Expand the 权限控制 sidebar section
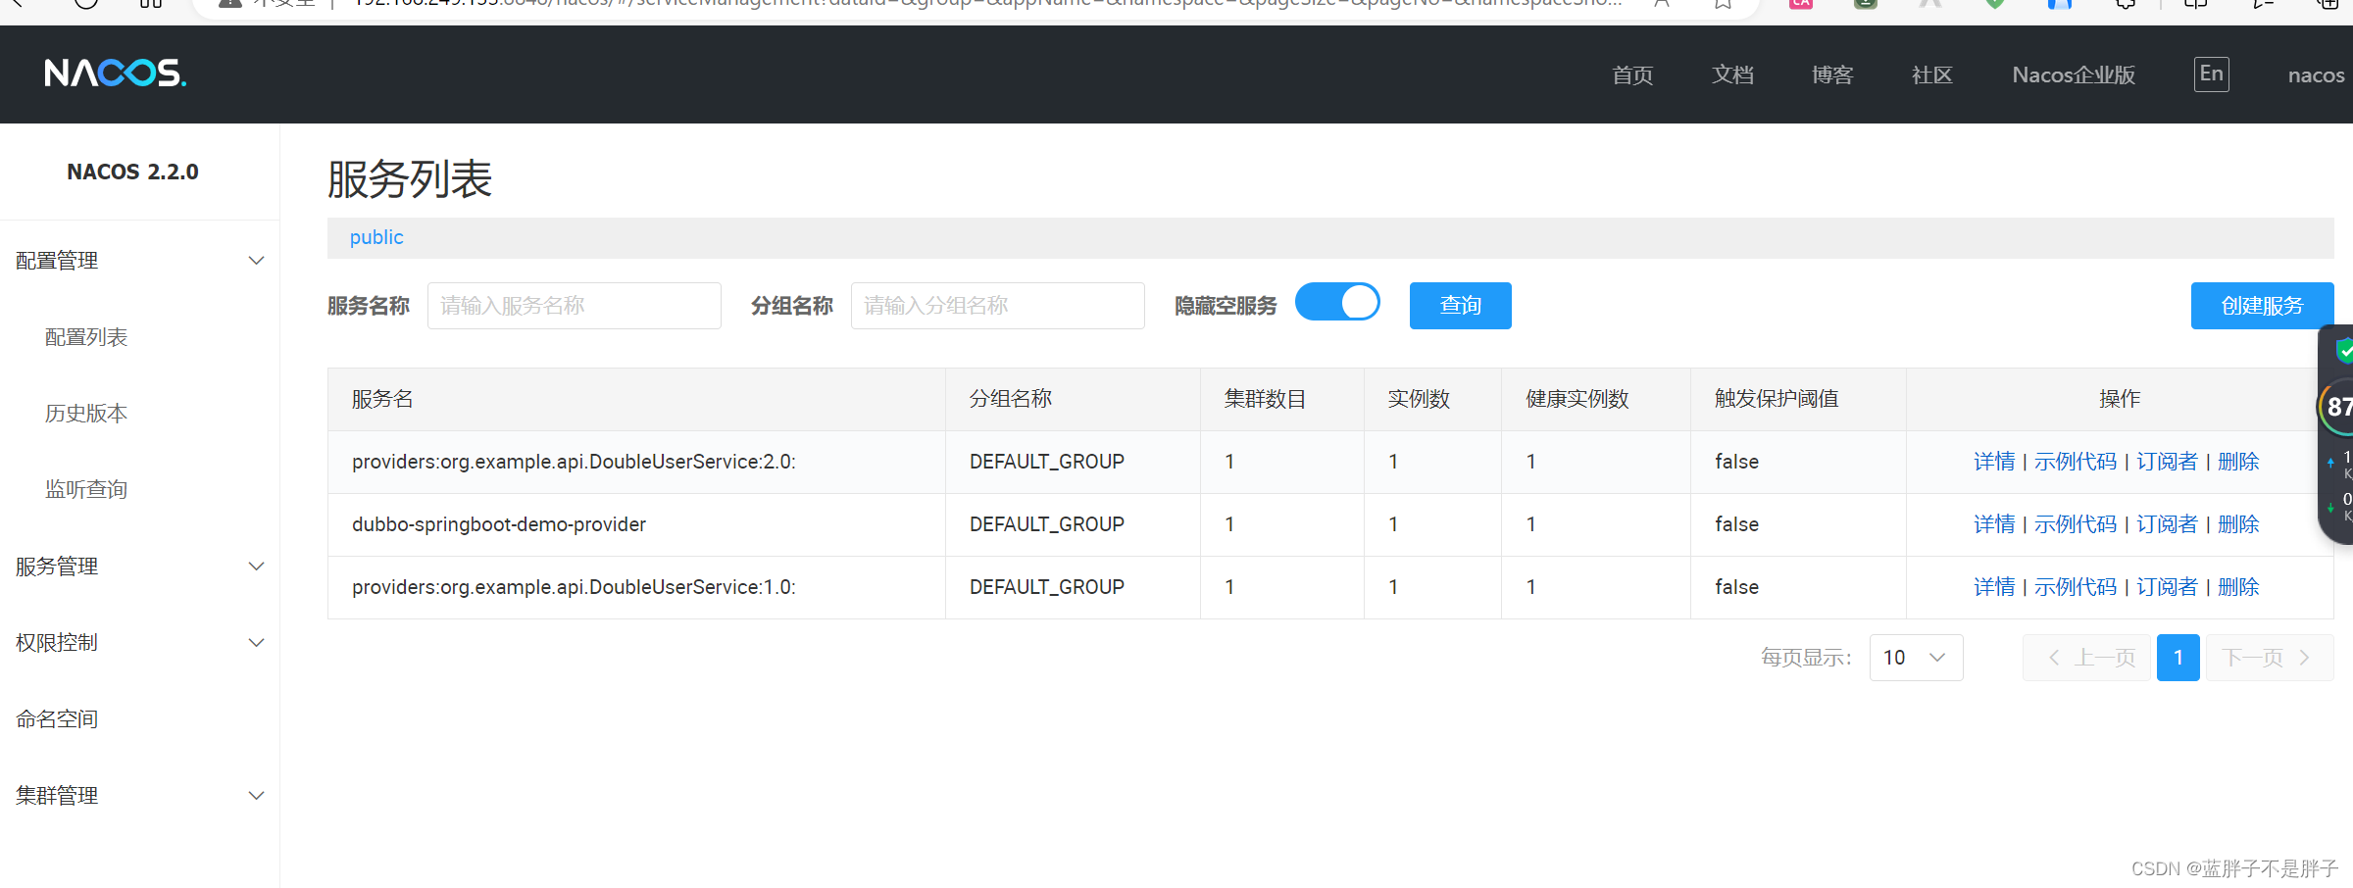This screenshot has height=888, width=2353. click(139, 643)
